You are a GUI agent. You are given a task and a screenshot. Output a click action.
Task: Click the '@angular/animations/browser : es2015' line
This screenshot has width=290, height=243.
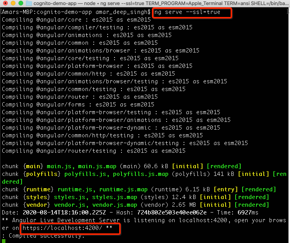tap(101, 51)
